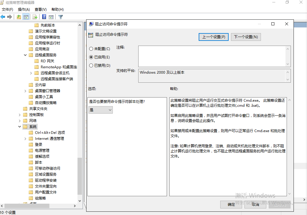The image size is (307, 215).
Task: Click the 取消 button
Action: tap(255, 205)
